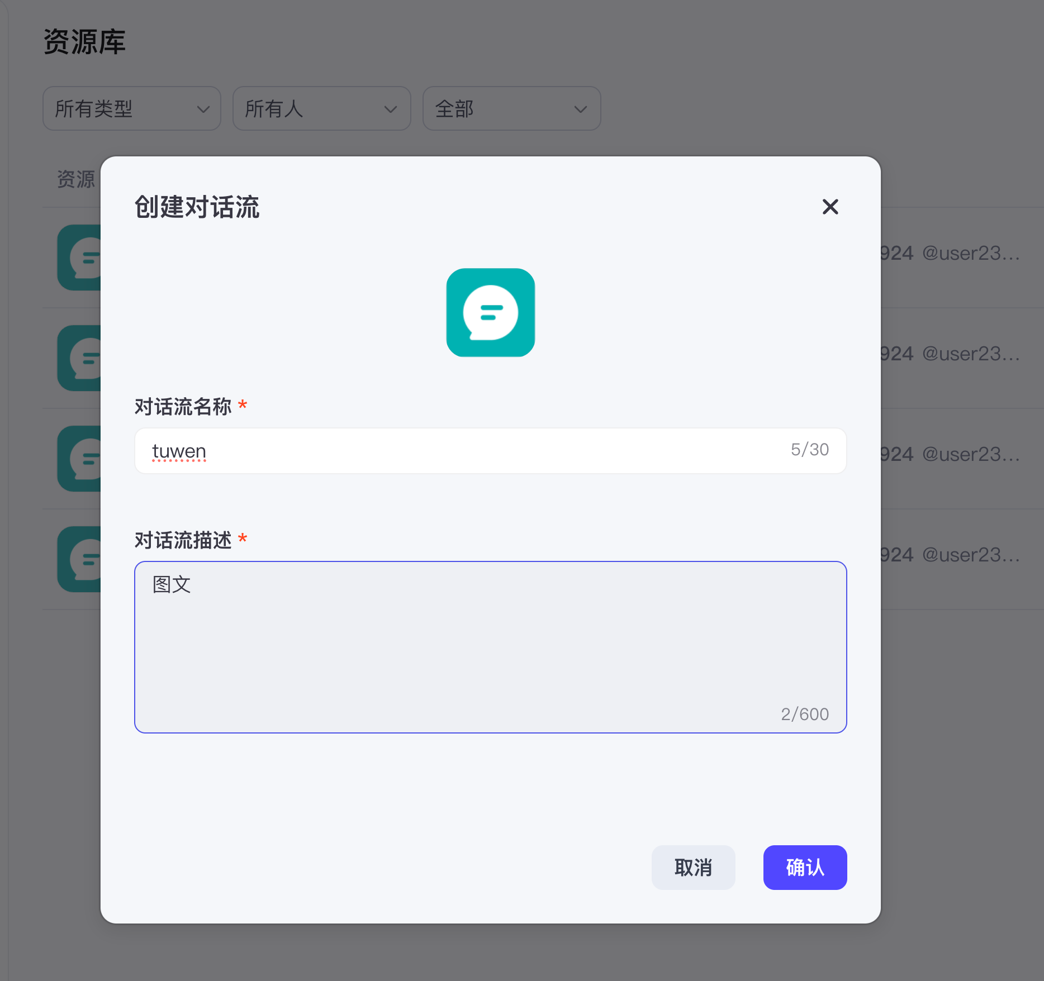Click the X icon to dismiss the dialog

(x=831, y=207)
